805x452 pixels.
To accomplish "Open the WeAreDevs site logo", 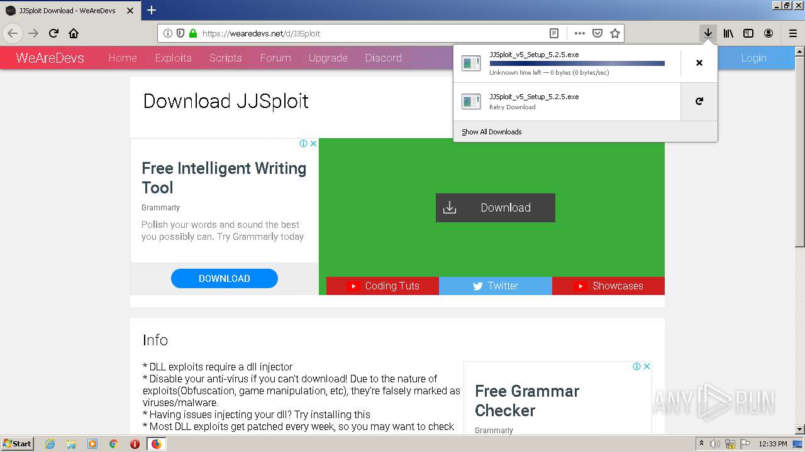I will pos(50,58).
